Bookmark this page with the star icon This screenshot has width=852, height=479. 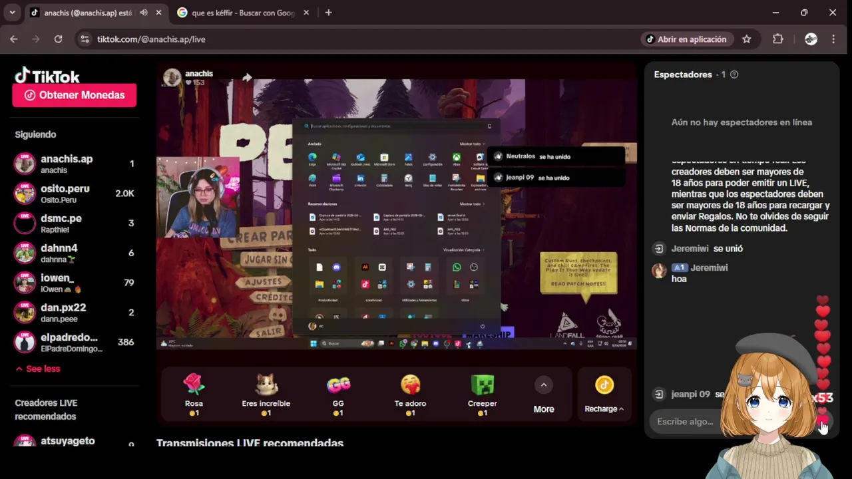[x=747, y=39]
